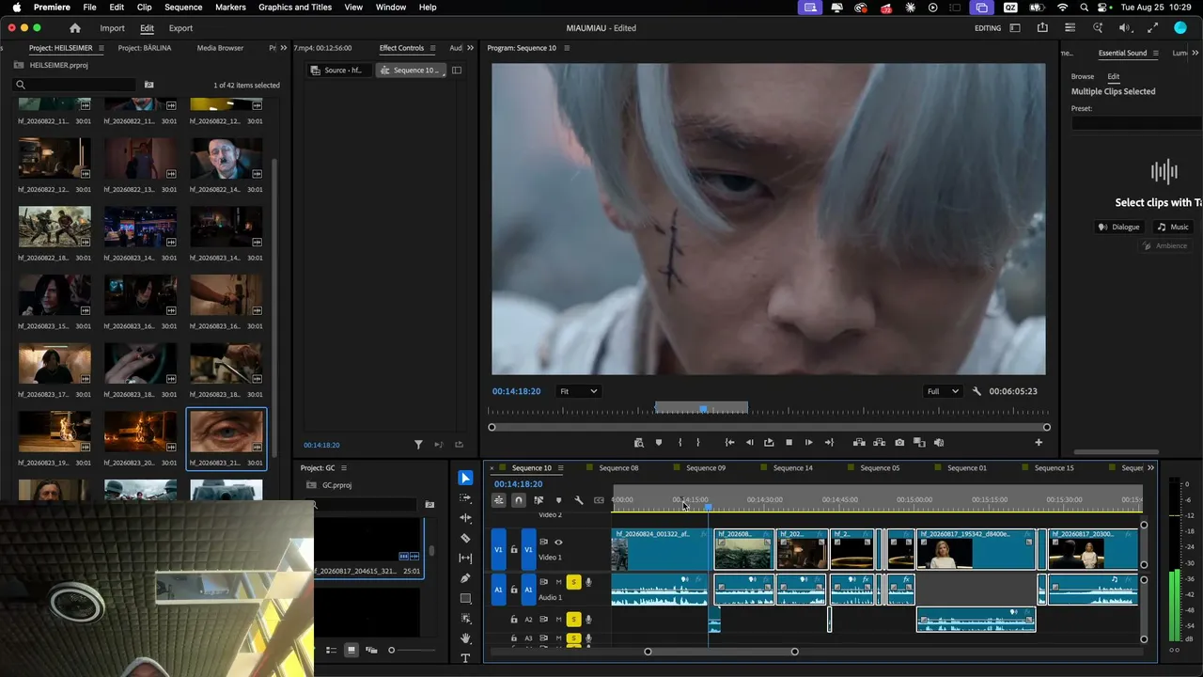Mute the Audio 1 track

pyautogui.click(x=558, y=582)
